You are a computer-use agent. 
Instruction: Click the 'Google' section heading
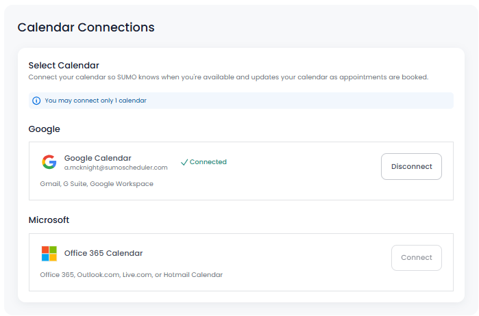(x=45, y=129)
